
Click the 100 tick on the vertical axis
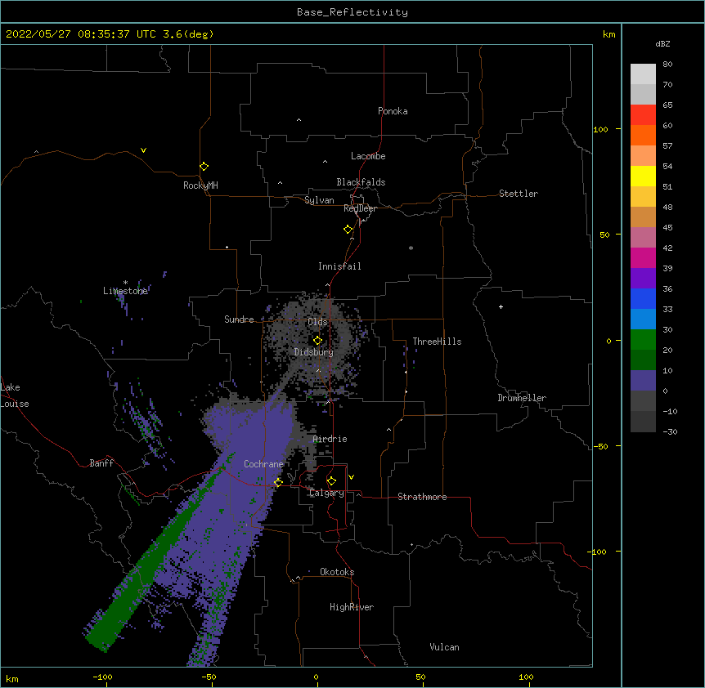[x=600, y=129]
